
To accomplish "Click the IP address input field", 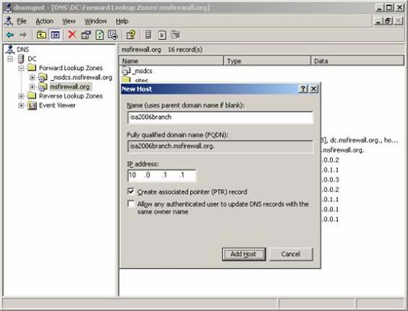I will [x=162, y=175].
